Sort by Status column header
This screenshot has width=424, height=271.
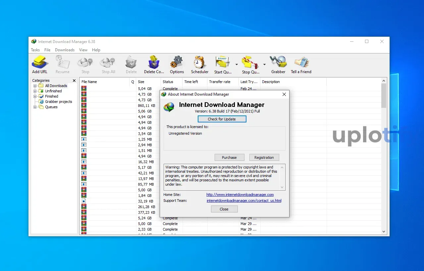pos(172,82)
